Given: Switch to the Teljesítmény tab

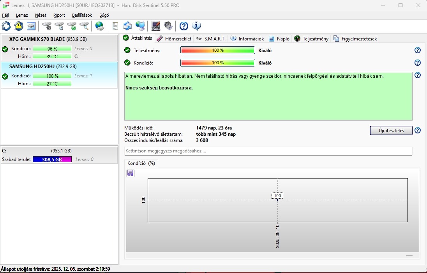Looking at the screenshot, I should click(312, 39).
